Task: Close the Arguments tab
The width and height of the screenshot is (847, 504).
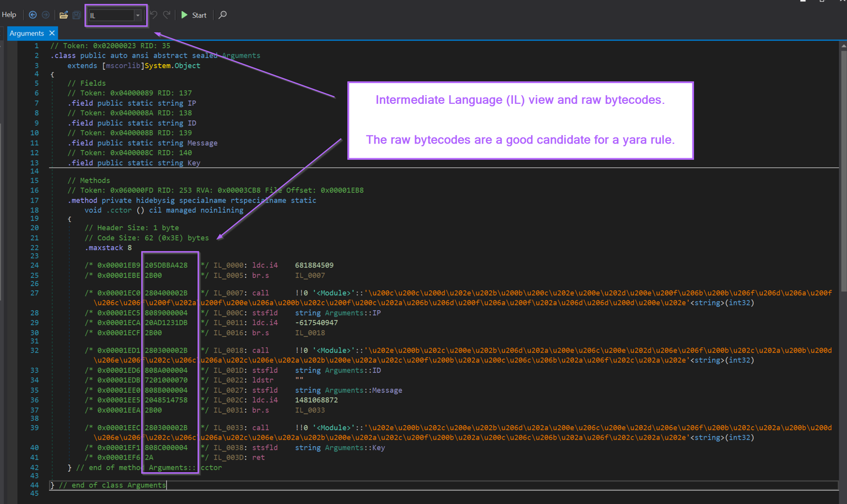Action: click(52, 33)
